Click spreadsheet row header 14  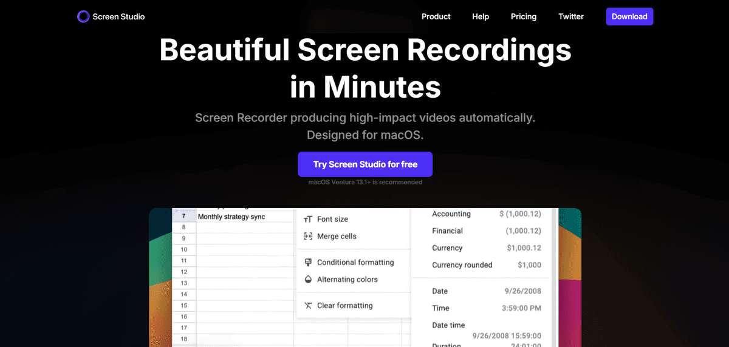184,294
